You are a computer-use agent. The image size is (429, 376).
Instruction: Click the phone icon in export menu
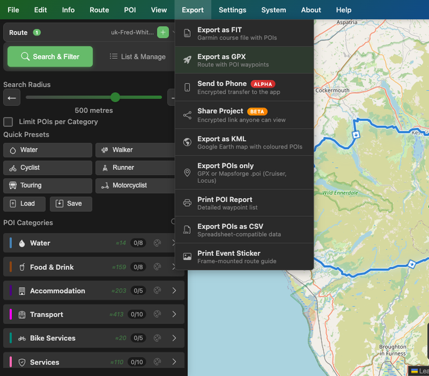tap(187, 87)
